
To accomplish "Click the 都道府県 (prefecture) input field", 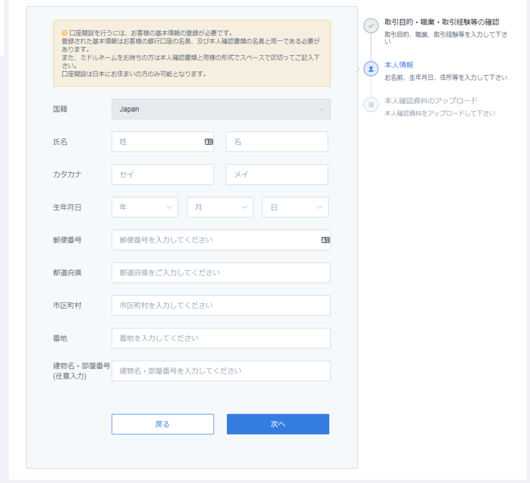I will click(221, 273).
